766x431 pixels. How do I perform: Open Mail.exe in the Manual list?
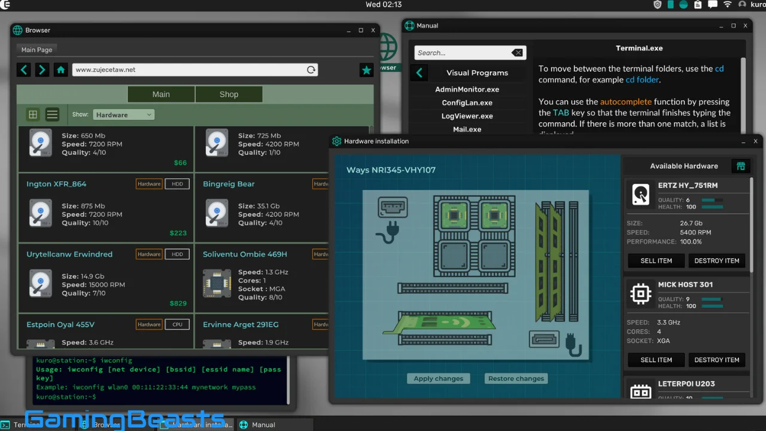(x=467, y=129)
